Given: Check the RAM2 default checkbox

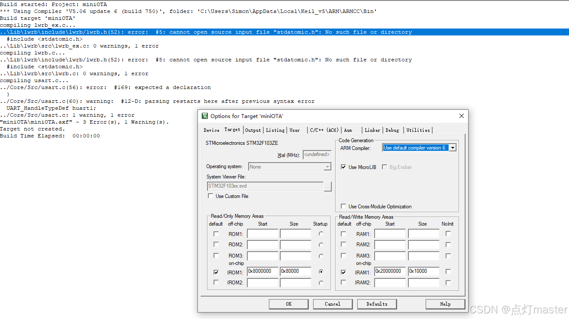Looking at the screenshot, I should [343, 245].
